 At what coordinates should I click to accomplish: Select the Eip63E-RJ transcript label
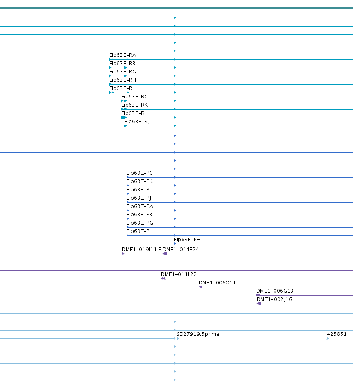(x=137, y=122)
